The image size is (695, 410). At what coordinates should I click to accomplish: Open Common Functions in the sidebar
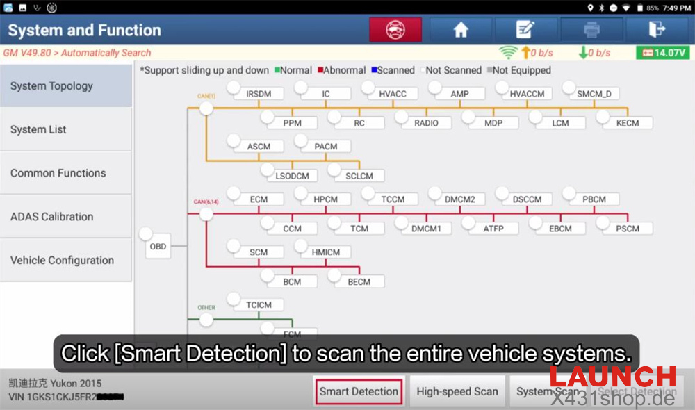(66, 173)
